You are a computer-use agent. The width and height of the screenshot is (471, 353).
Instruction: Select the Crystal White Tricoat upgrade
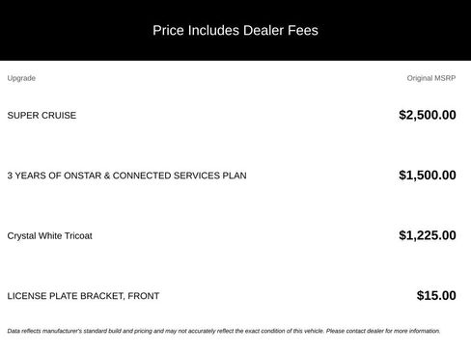click(49, 235)
